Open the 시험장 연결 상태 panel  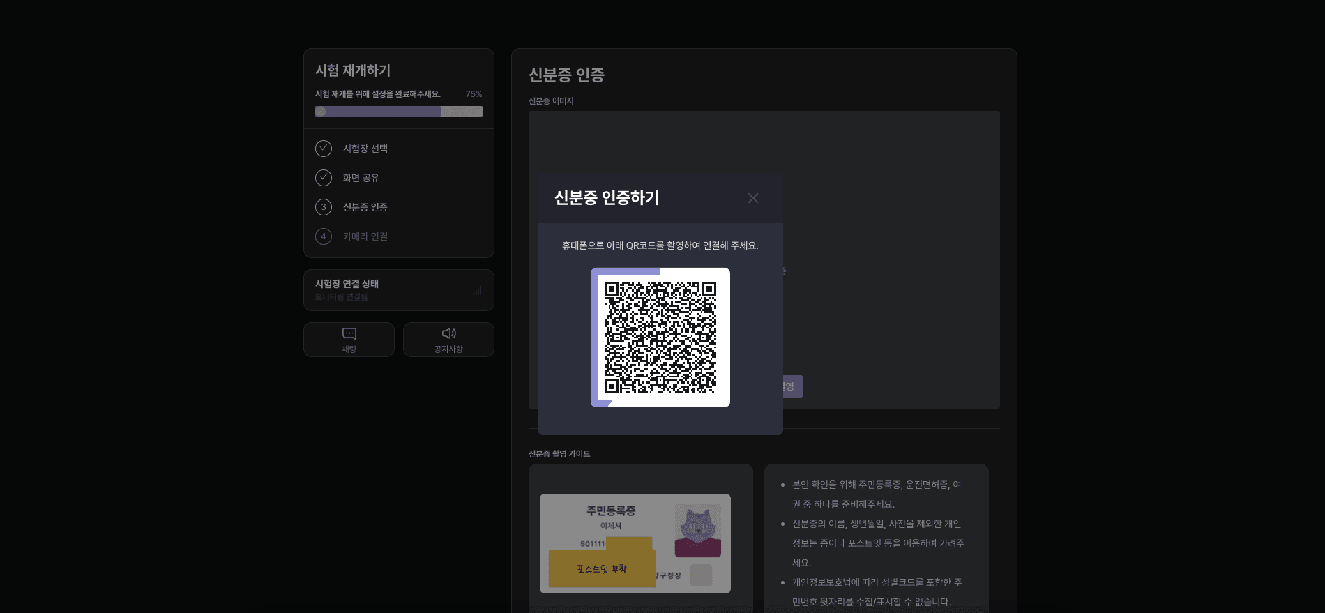coord(399,290)
